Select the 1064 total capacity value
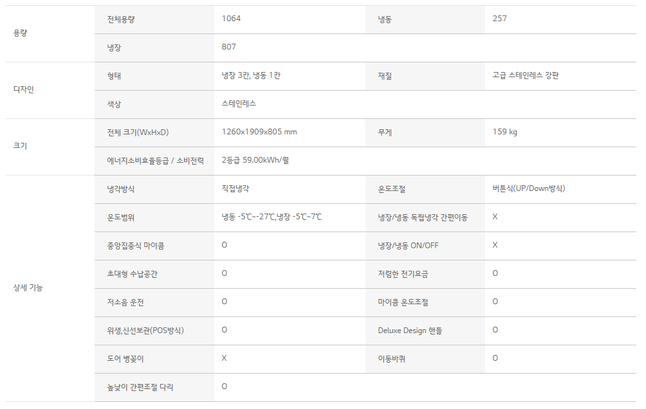The width and height of the screenshot is (646, 409). pyautogui.click(x=231, y=19)
